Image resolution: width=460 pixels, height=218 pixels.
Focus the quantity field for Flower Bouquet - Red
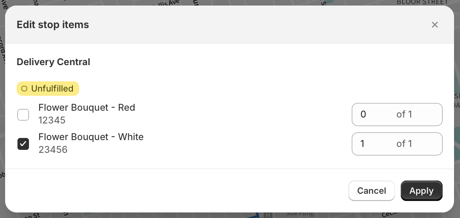397,115
